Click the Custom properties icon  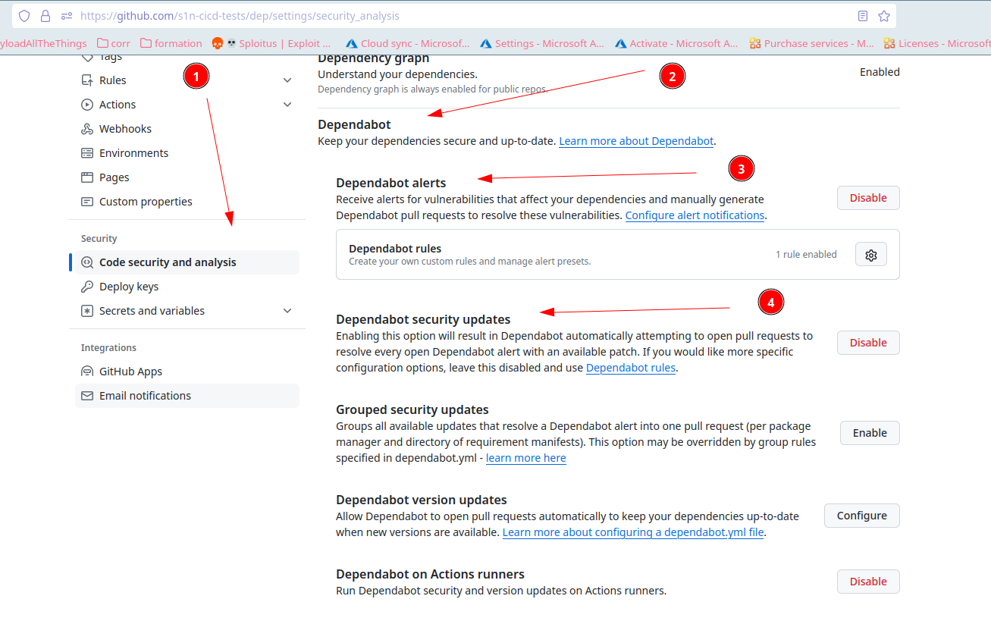(87, 202)
